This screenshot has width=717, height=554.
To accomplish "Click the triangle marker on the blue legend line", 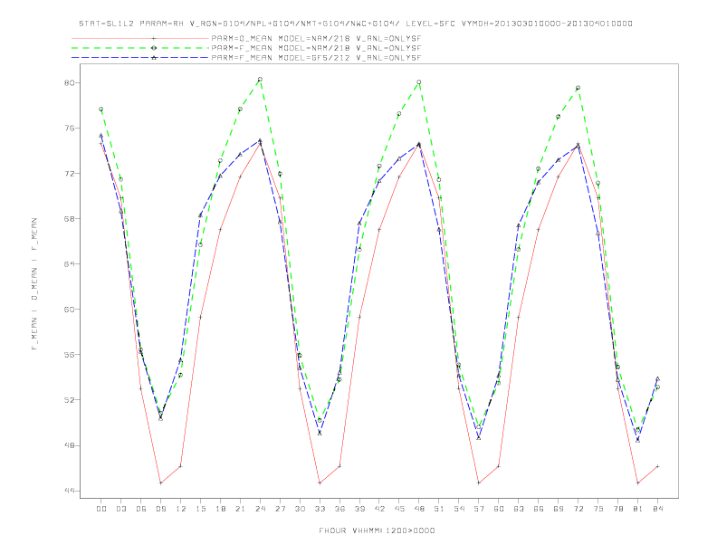I will click(x=154, y=58).
